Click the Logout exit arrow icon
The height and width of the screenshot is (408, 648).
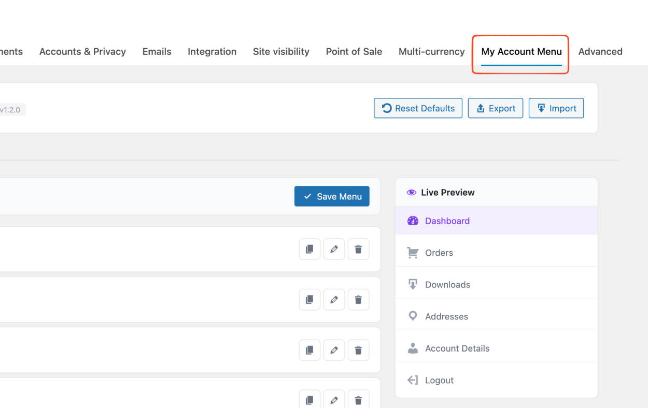pos(413,380)
